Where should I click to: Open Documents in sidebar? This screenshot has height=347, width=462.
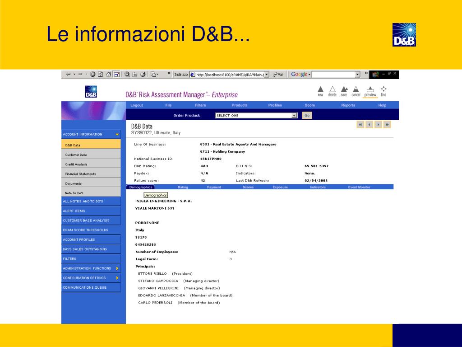point(91,183)
